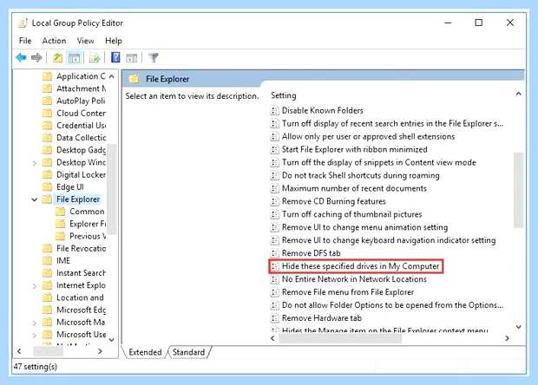Click the folder icon beside Cloud Content
Image resolution: width=538 pixels, height=385 pixels.
(47, 113)
